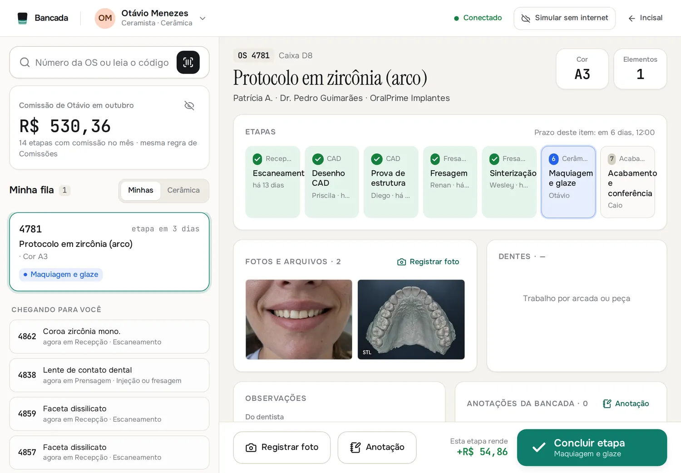Switch to the Cerâmica queue tab
Screen dimensions: 681x473
(x=183, y=190)
